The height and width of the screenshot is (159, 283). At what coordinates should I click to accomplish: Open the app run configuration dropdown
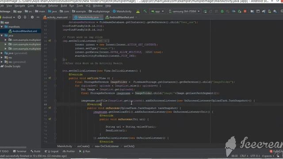157,11
